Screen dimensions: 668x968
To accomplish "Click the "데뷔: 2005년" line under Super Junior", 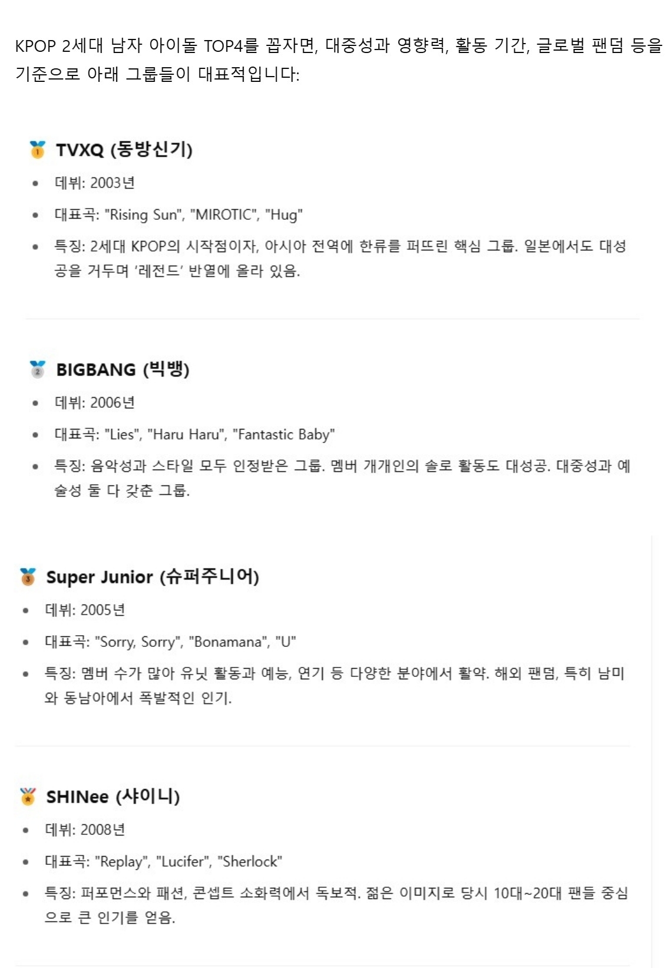I will click(85, 610).
